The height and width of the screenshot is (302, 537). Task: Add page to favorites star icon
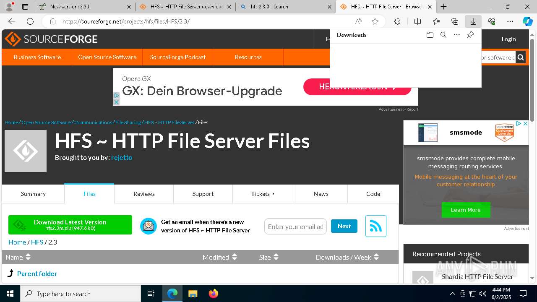pos(375,21)
